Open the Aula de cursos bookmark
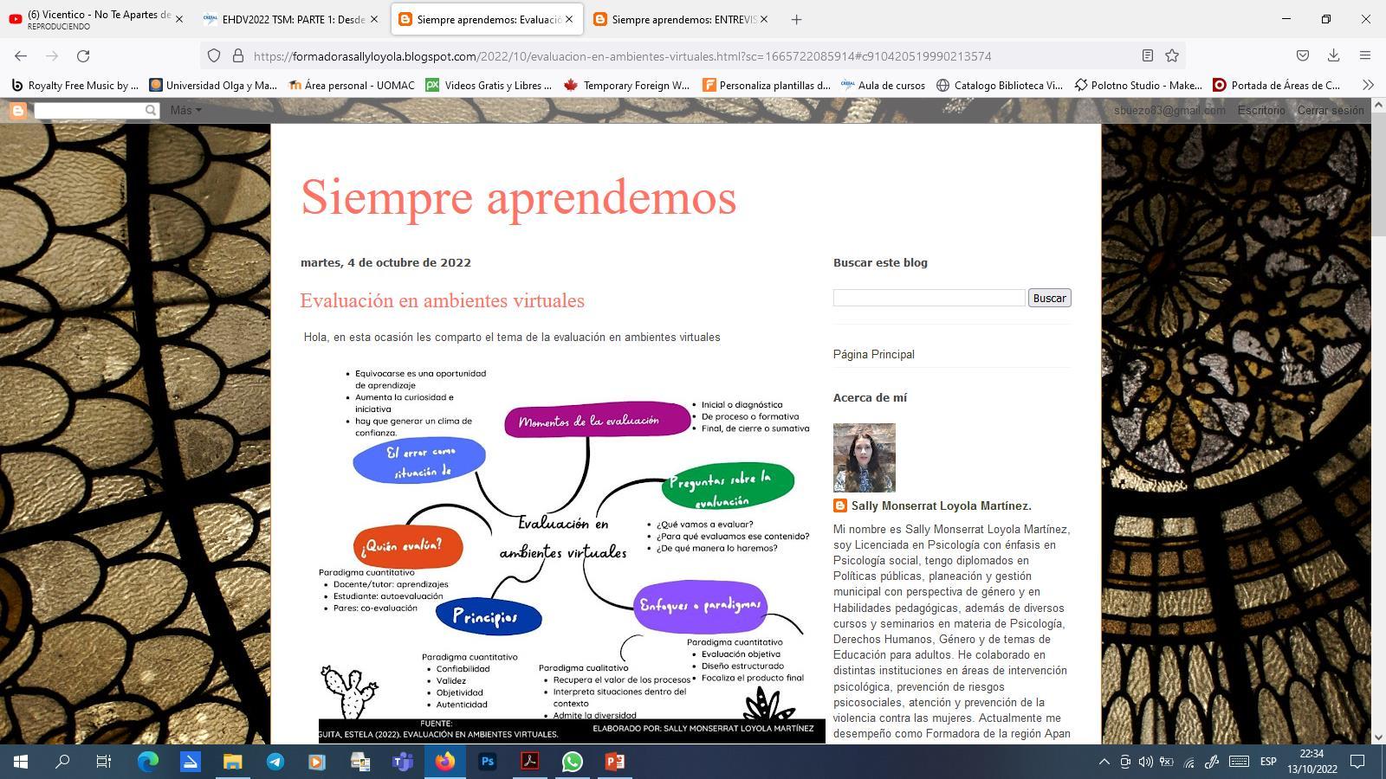The image size is (1386, 779). coord(883,85)
